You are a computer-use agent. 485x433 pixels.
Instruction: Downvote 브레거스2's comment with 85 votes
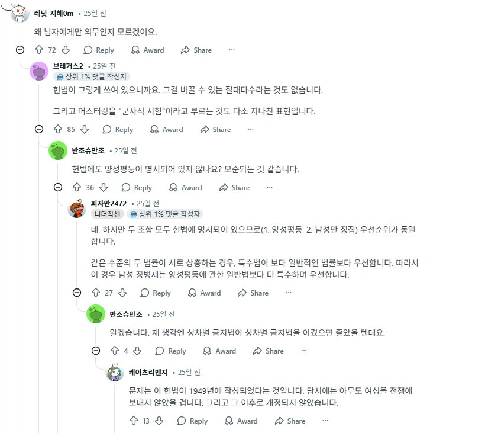85,130
